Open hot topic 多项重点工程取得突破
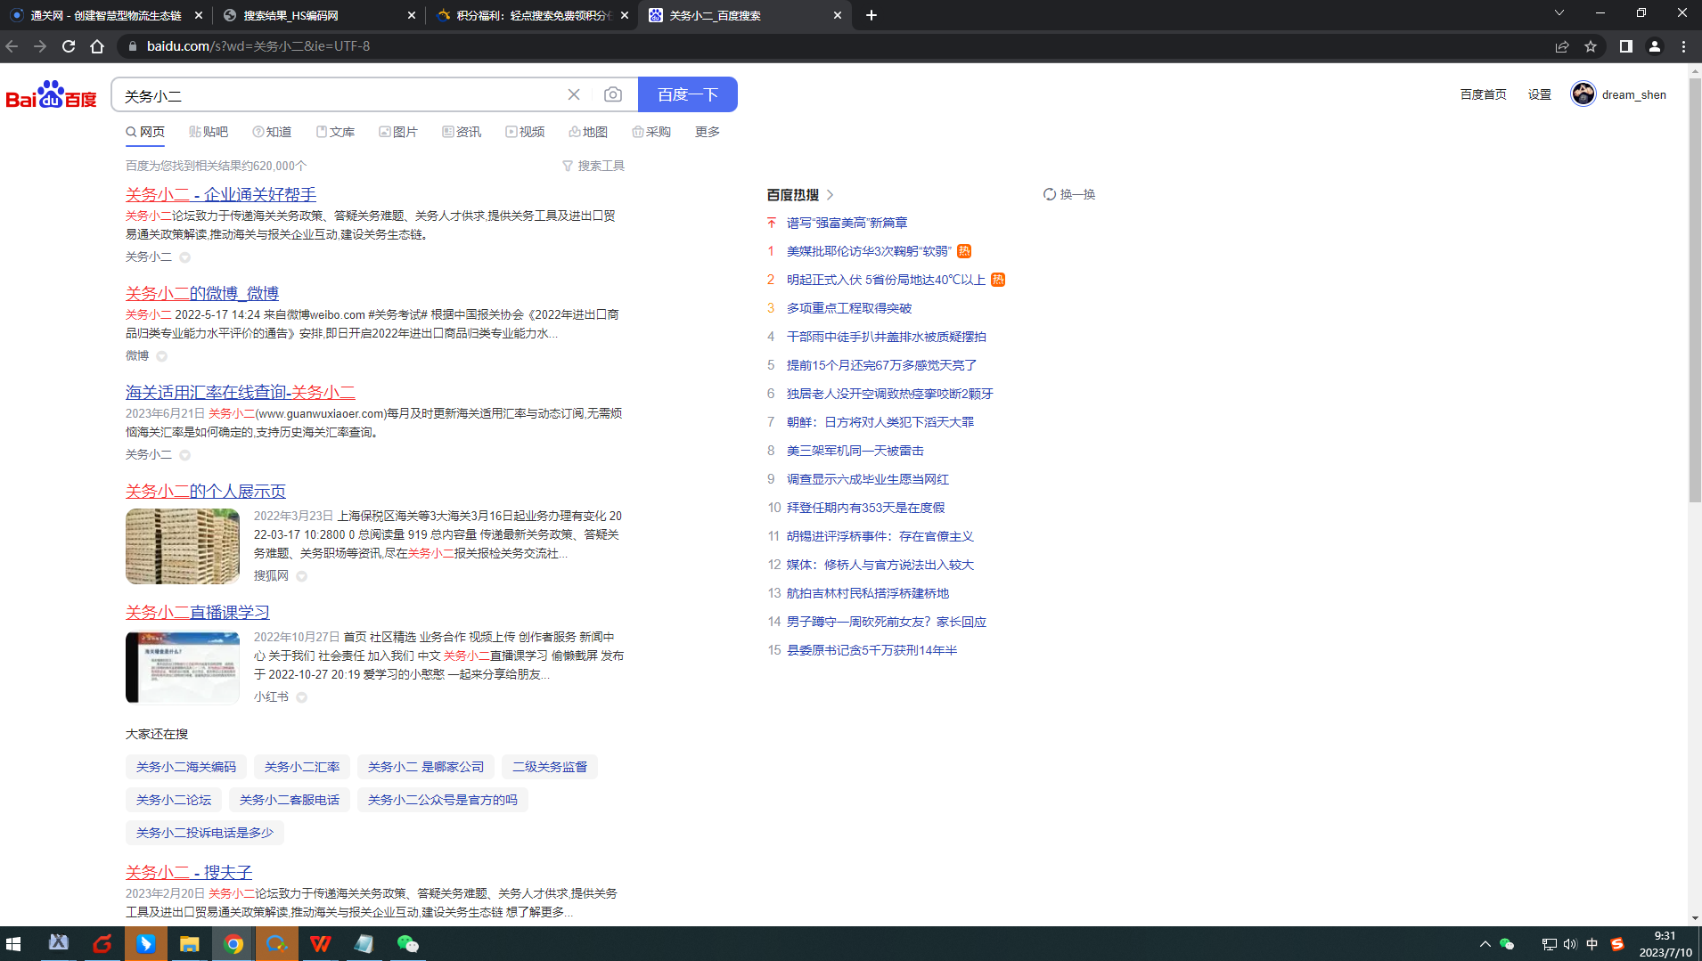Viewport: 1702px width, 961px height. pyautogui.click(x=849, y=308)
